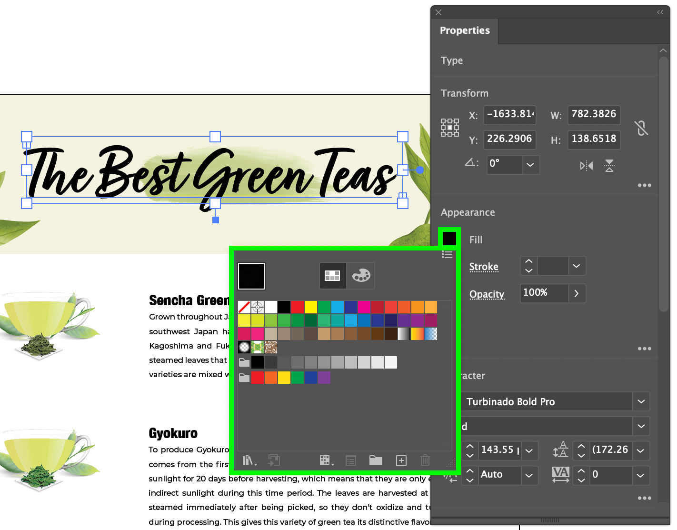Image resolution: width=677 pixels, height=530 pixels.
Task: Flip the selection vertically
Action: coord(609,165)
